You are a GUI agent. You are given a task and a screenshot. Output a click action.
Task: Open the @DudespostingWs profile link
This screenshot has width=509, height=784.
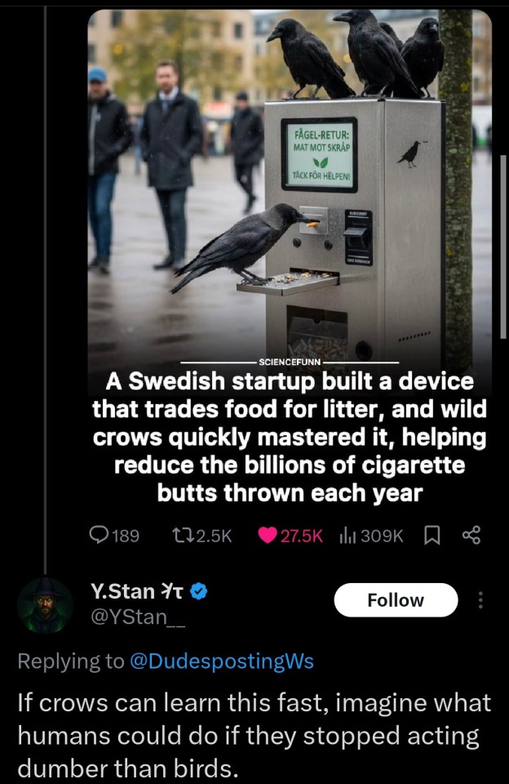click(222, 661)
